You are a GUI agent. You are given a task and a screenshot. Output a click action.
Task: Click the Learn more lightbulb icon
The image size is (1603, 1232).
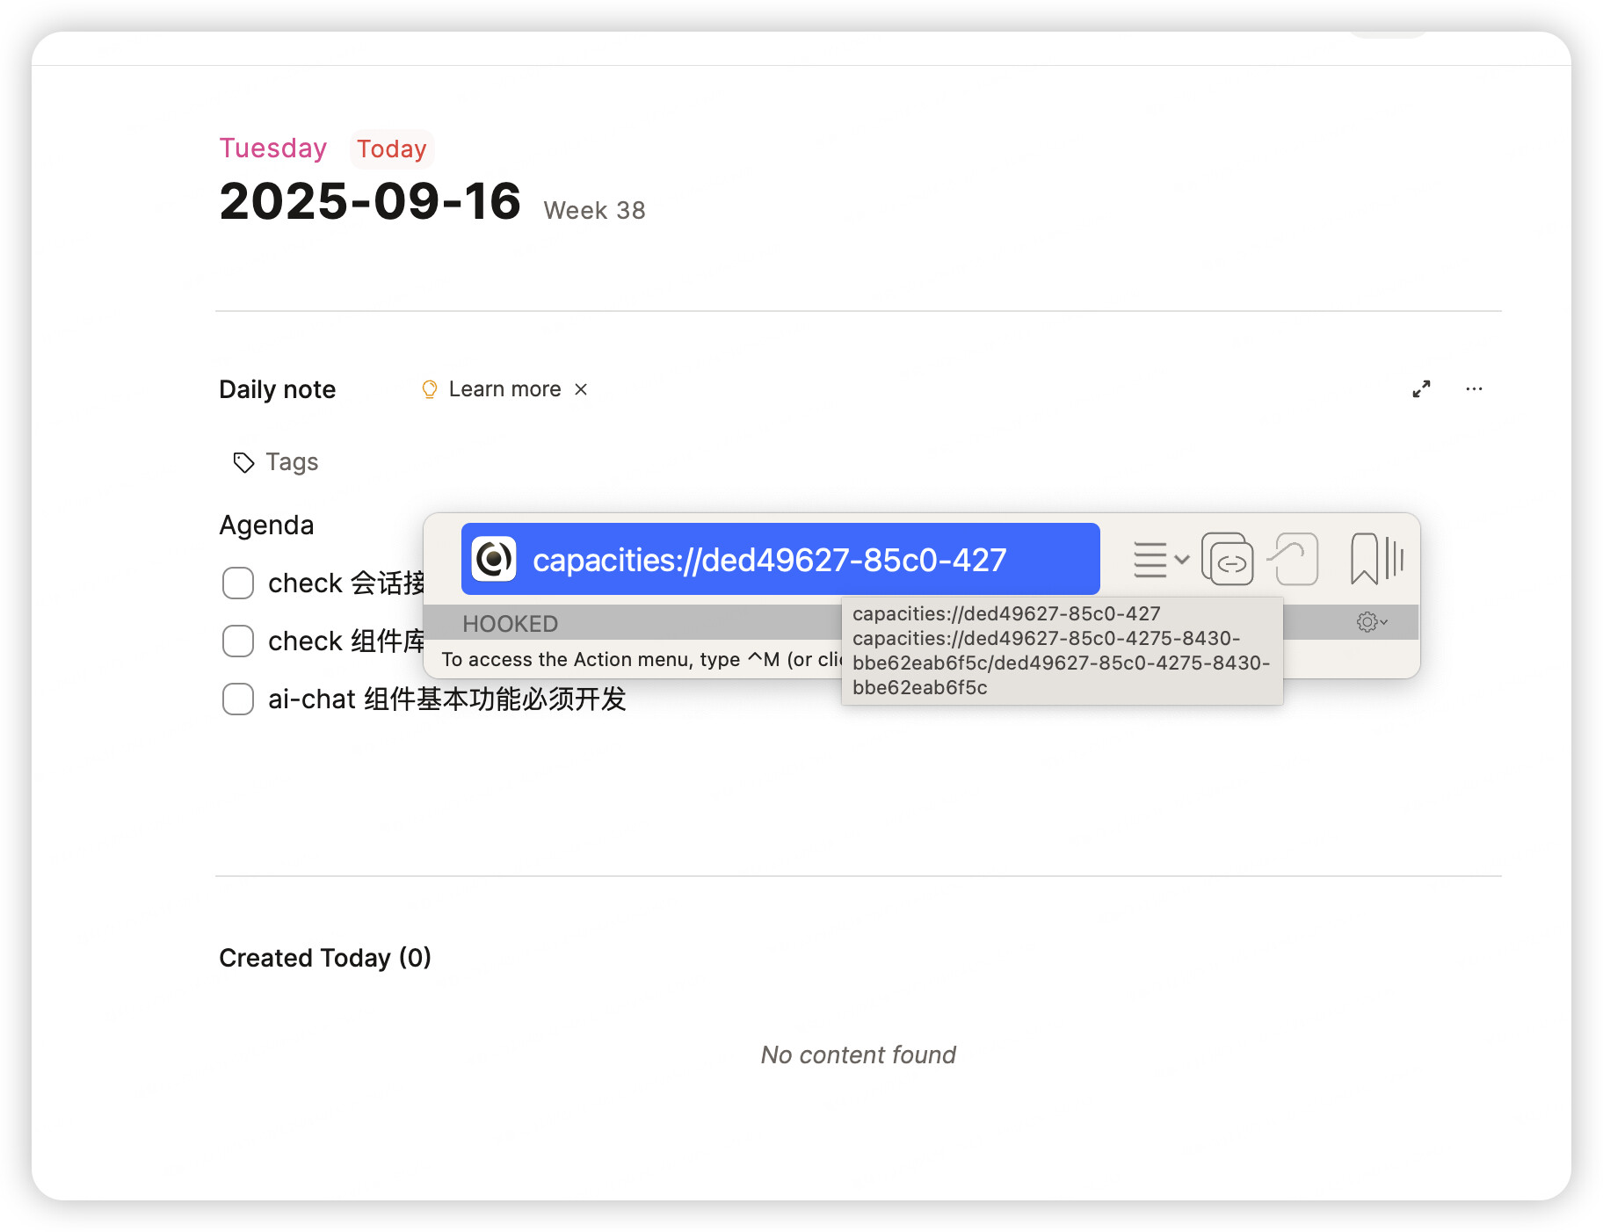coord(430,389)
